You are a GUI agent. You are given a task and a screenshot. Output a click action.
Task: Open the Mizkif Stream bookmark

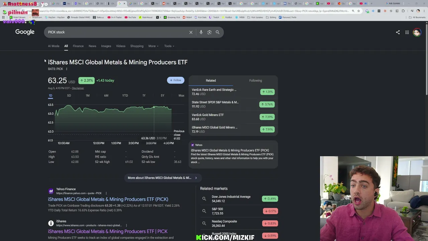(17, 17)
